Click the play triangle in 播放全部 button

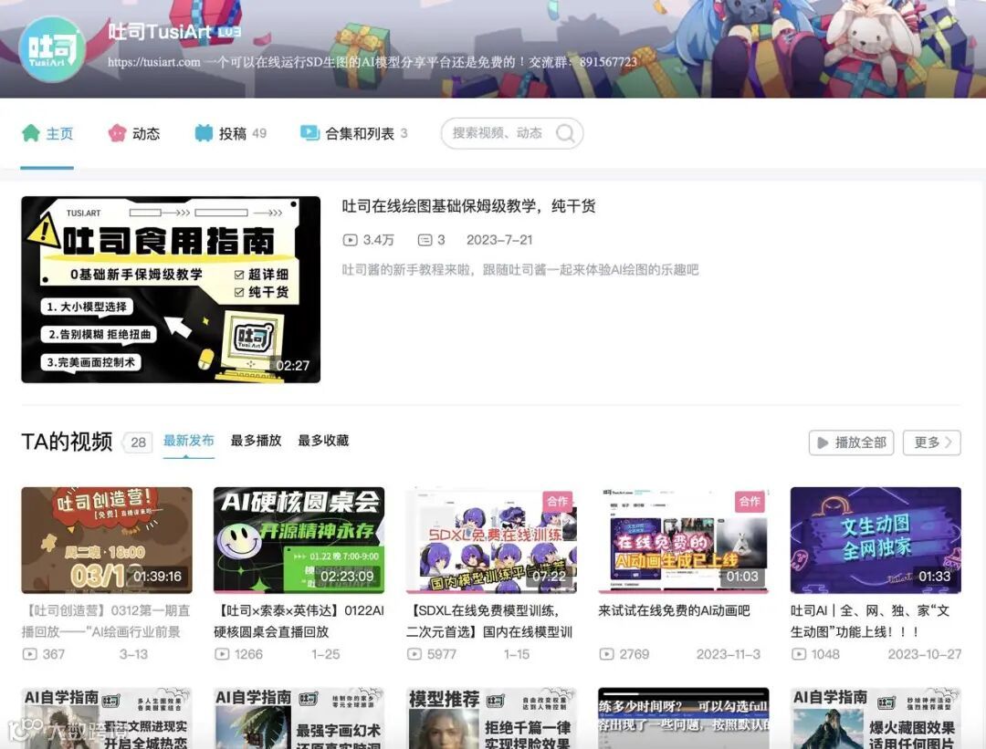tap(823, 443)
